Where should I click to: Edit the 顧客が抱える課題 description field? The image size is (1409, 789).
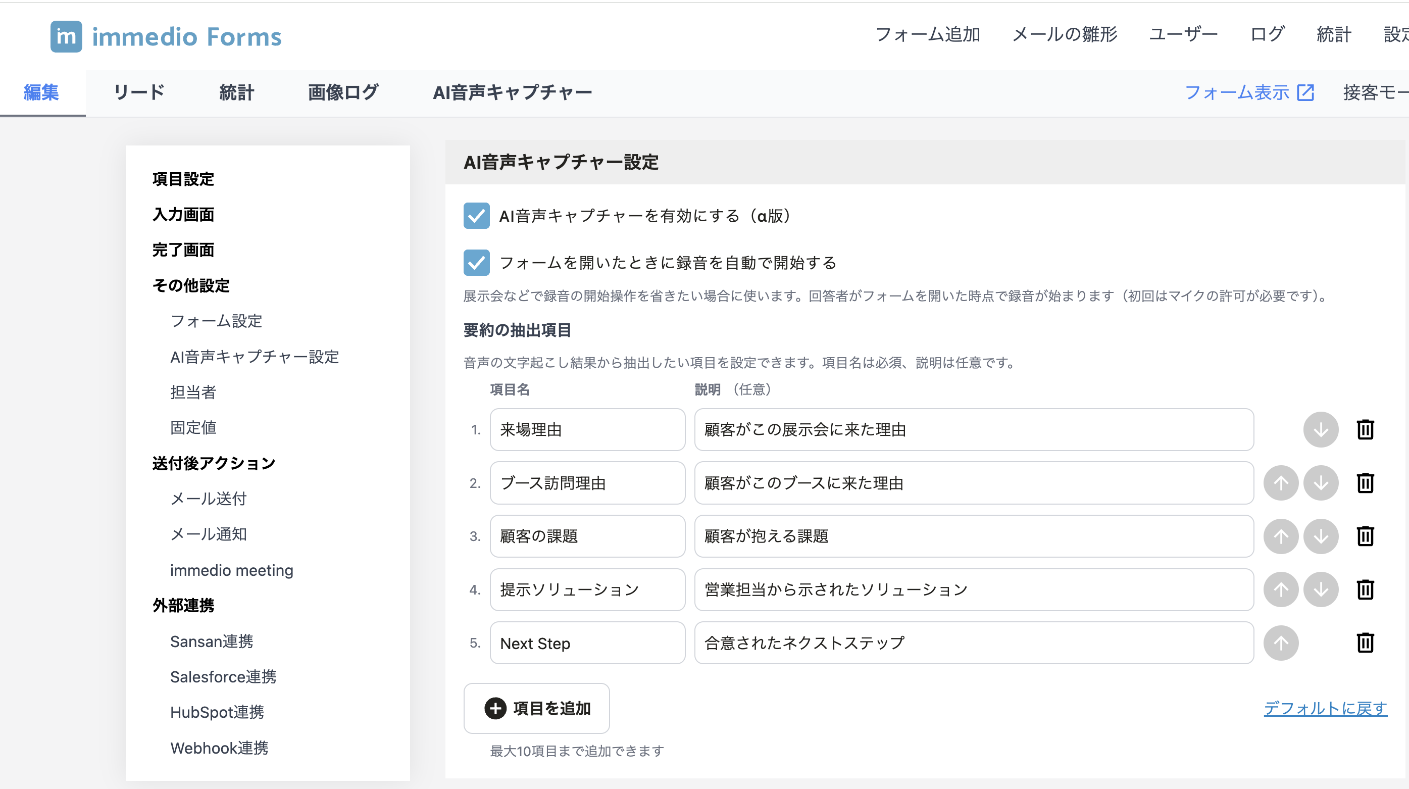[974, 536]
